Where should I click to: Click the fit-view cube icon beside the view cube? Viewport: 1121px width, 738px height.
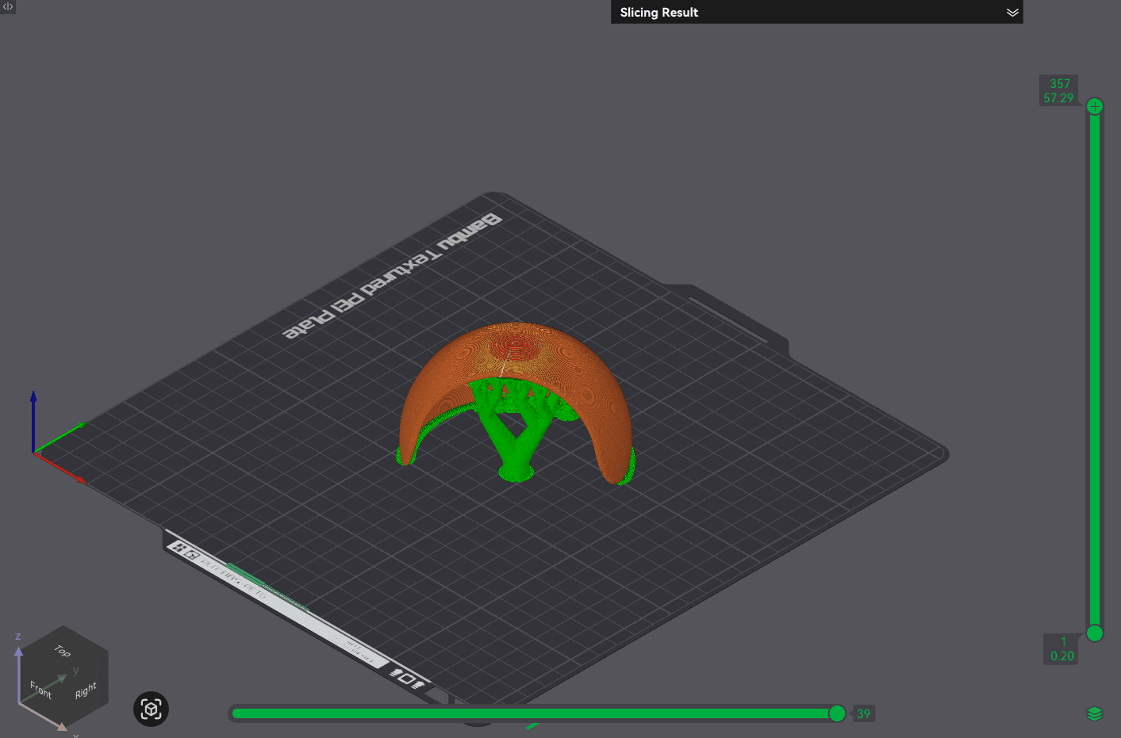point(151,709)
